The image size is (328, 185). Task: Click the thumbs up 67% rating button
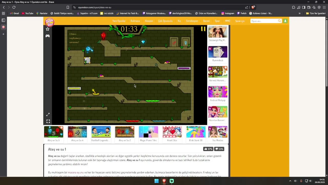208,149
